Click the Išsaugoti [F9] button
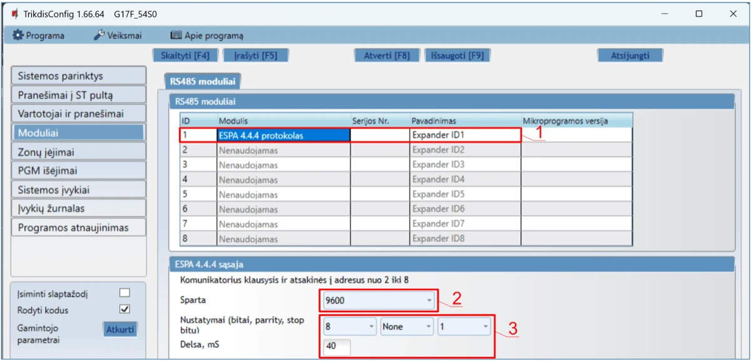The width and height of the screenshot is (751, 362). coord(457,55)
